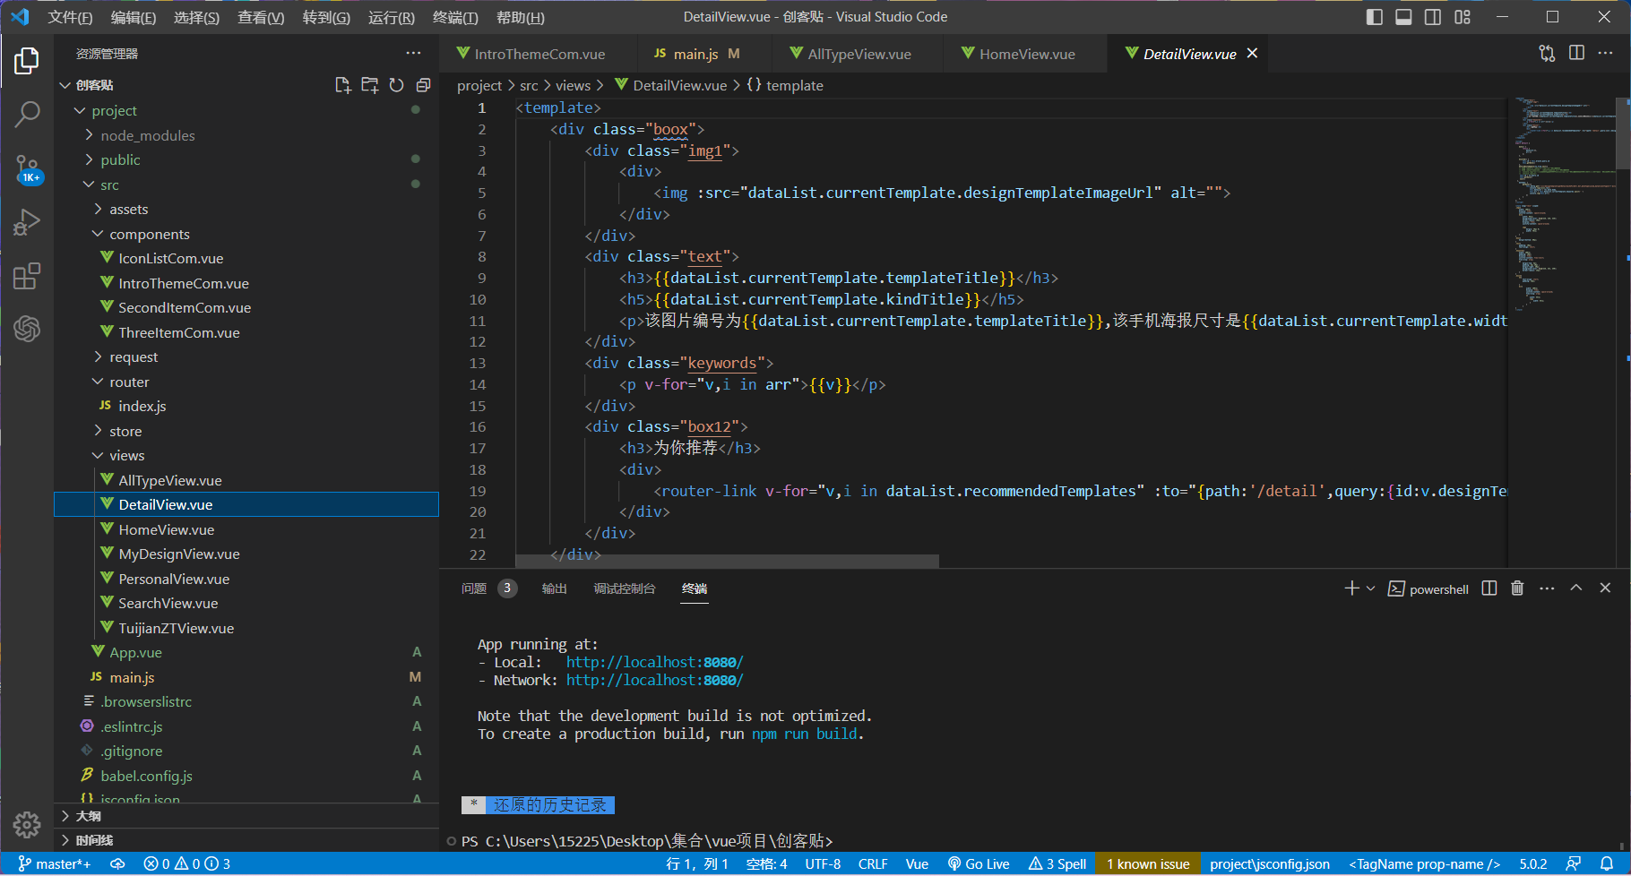Open terminal panel more actions

(x=1547, y=588)
